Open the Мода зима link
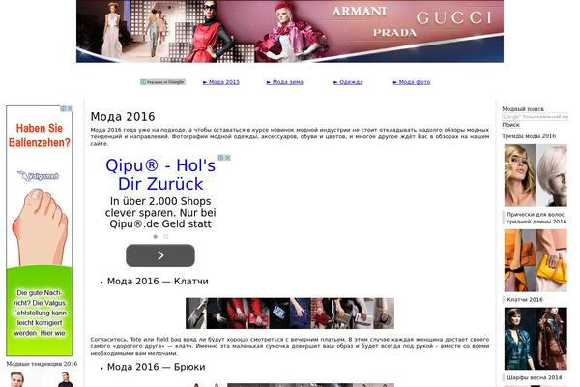Screen dimensions: 580x387 click(285, 82)
